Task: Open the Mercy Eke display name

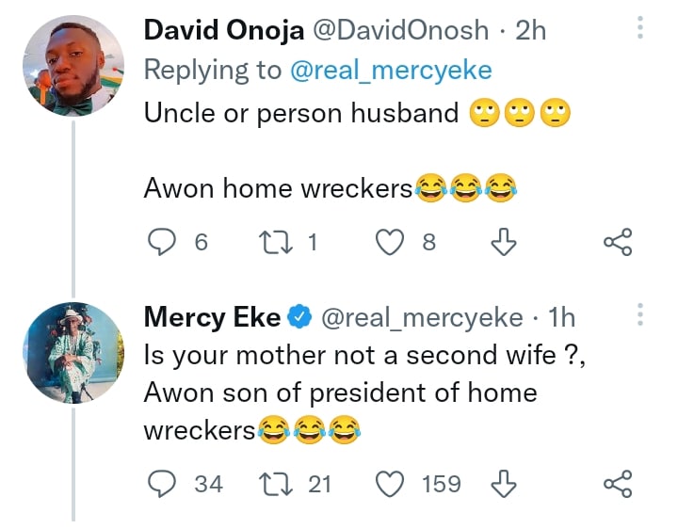Action: pos(212,318)
